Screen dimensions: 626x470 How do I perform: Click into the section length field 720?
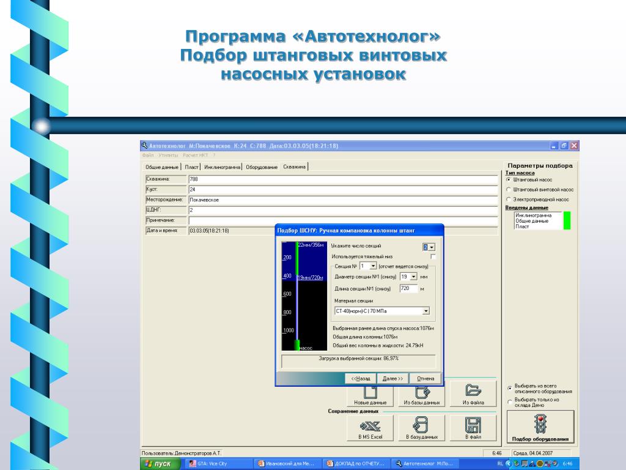coord(408,288)
